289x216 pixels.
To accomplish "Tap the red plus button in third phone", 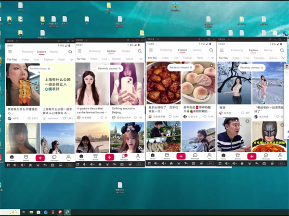I will (x=181, y=156).
